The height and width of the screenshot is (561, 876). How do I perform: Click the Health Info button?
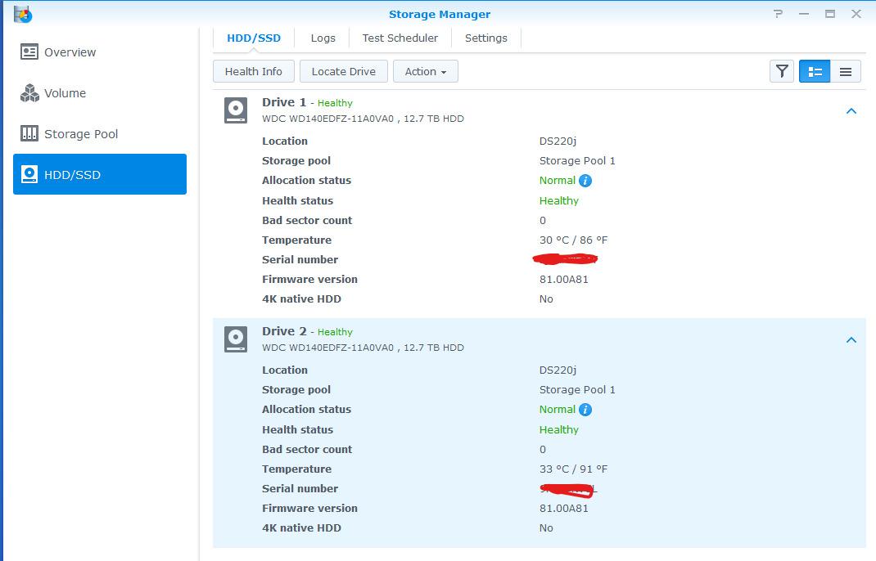coord(253,71)
